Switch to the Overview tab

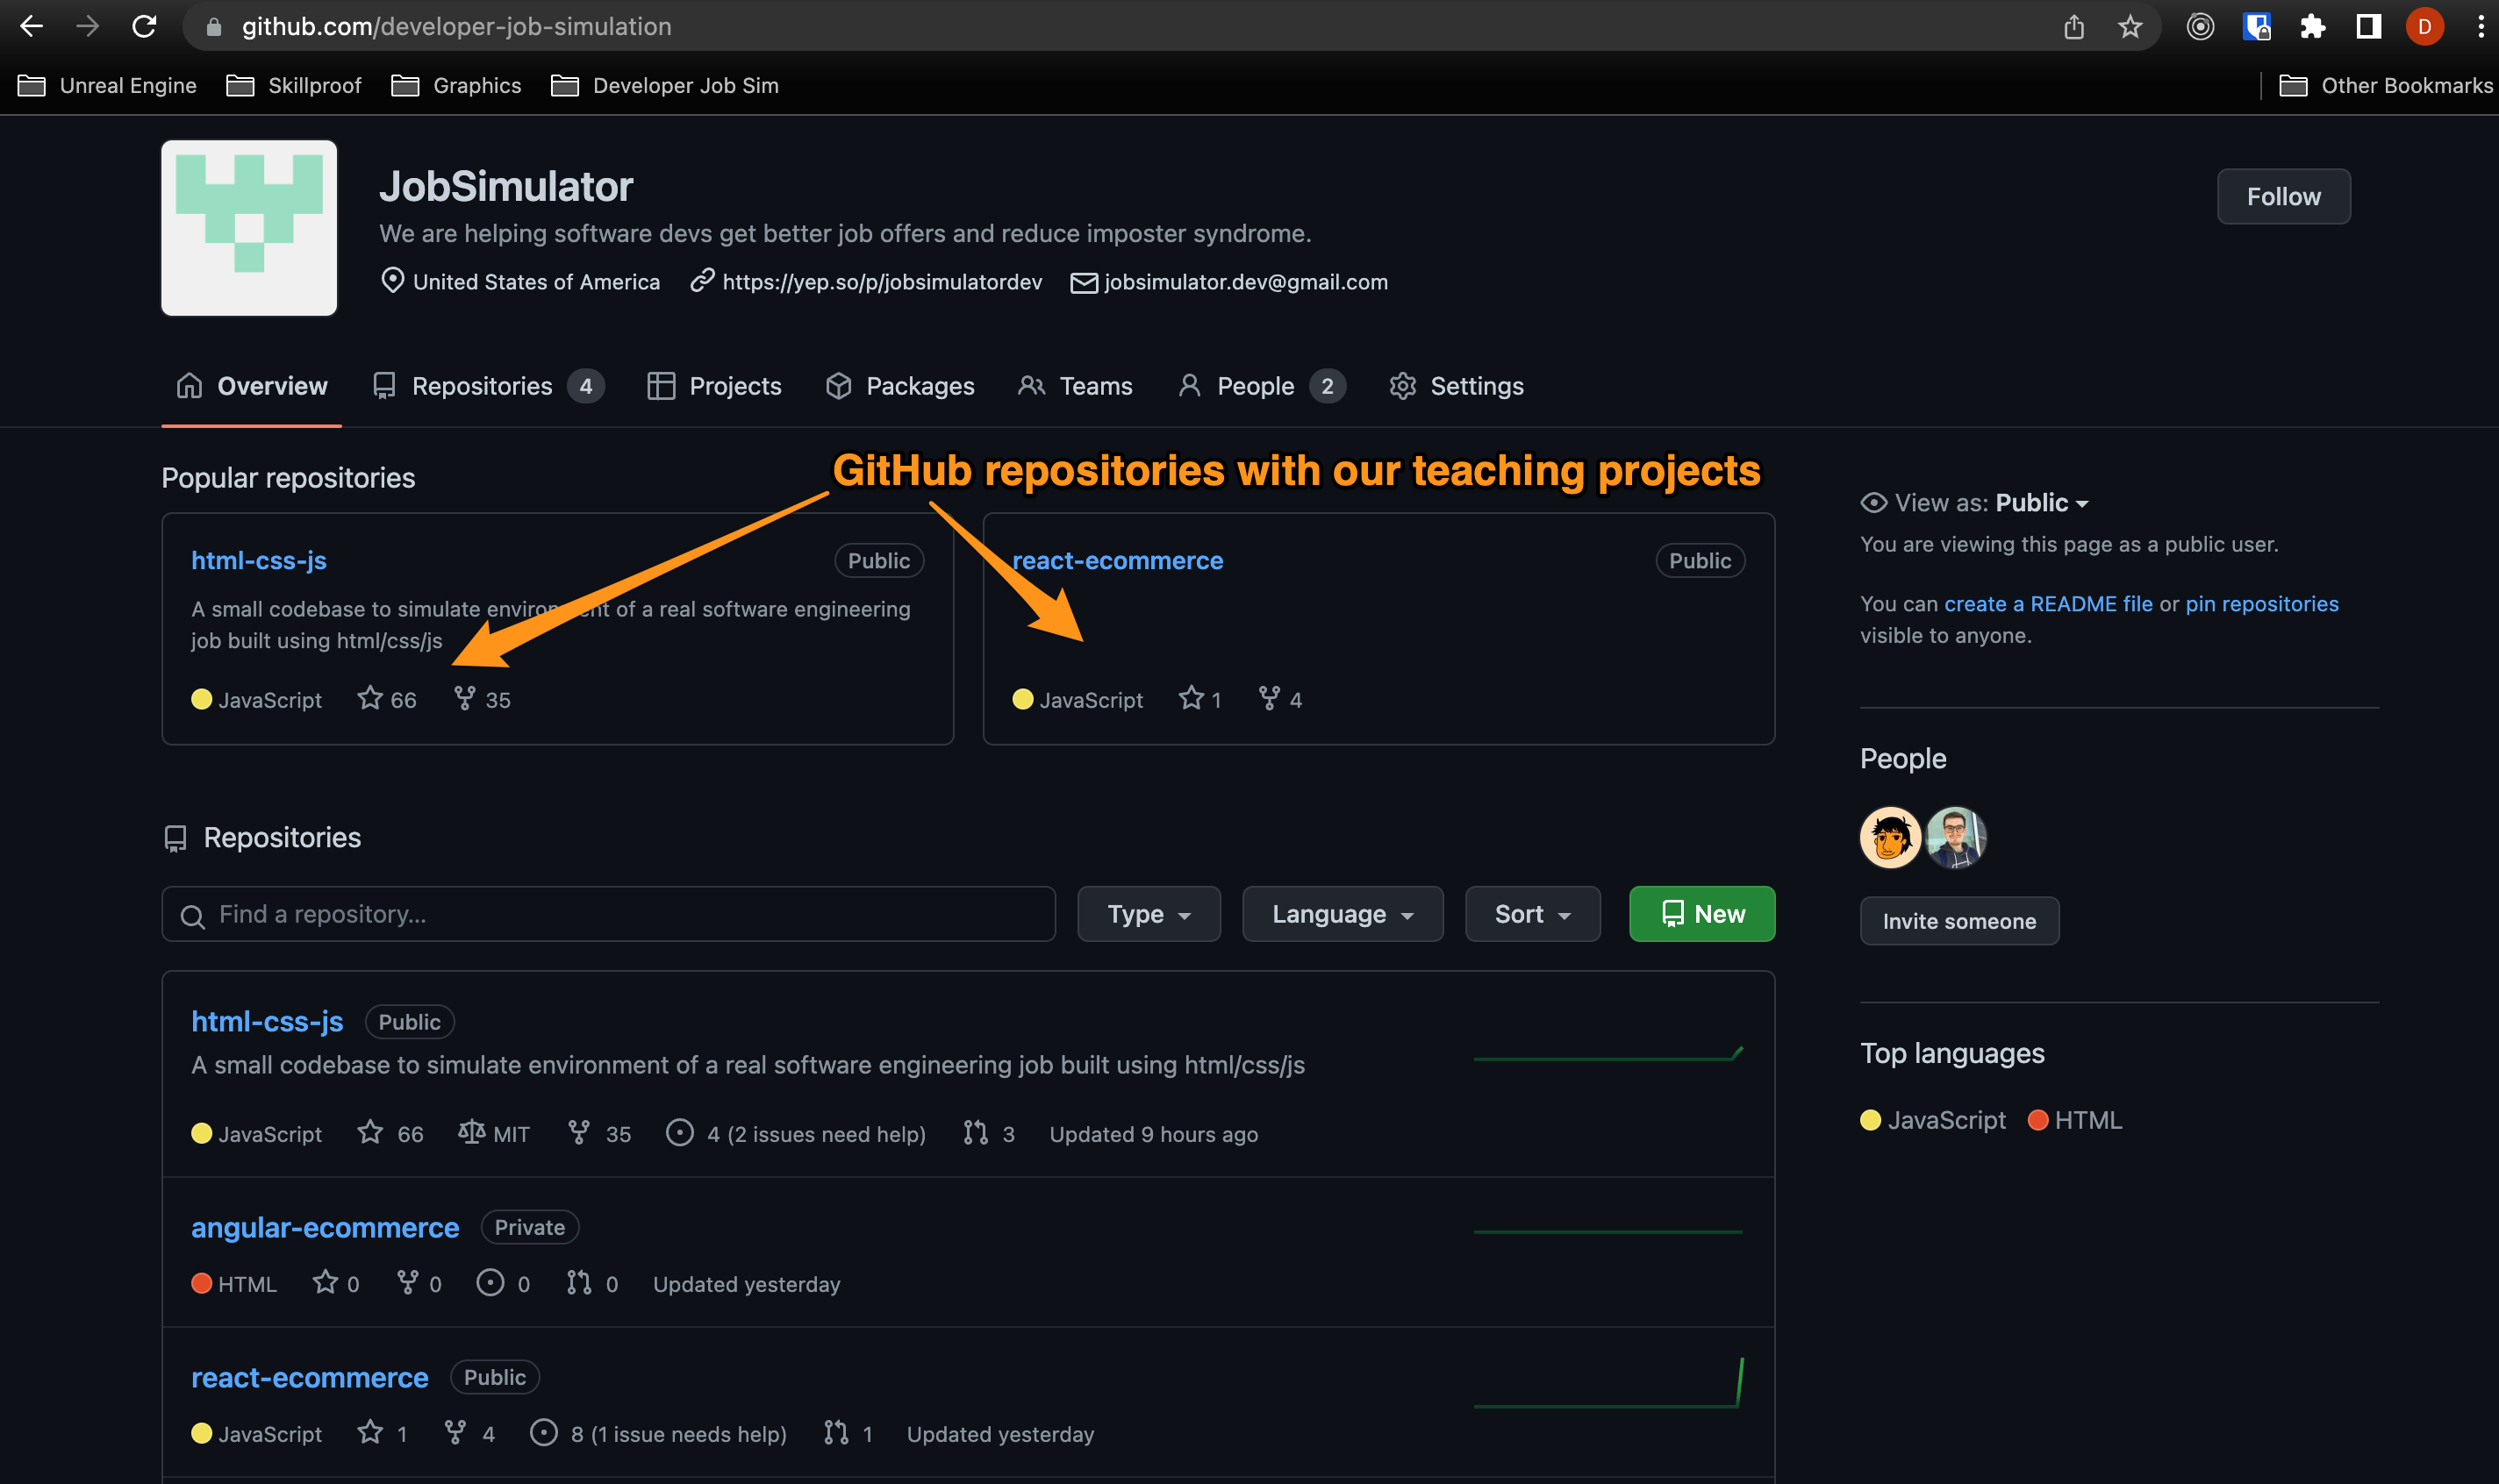pyautogui.click(x=252, y=386)
